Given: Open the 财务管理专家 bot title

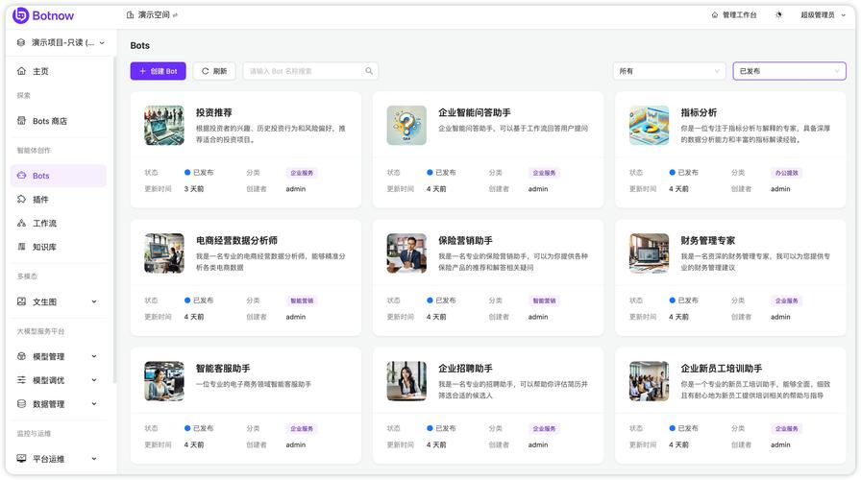Looking at the screenshot, I should pyautogui.click(x=708, y=240).
